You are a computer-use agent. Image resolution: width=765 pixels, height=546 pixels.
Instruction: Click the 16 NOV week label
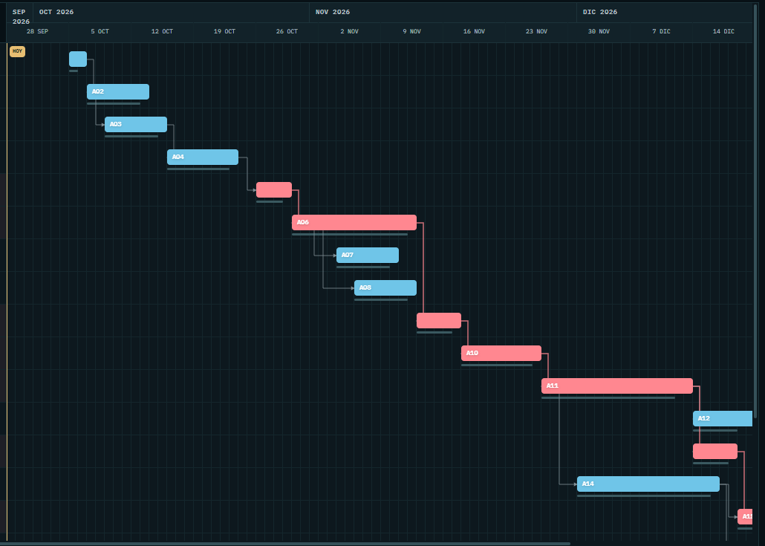click(474, 32)
